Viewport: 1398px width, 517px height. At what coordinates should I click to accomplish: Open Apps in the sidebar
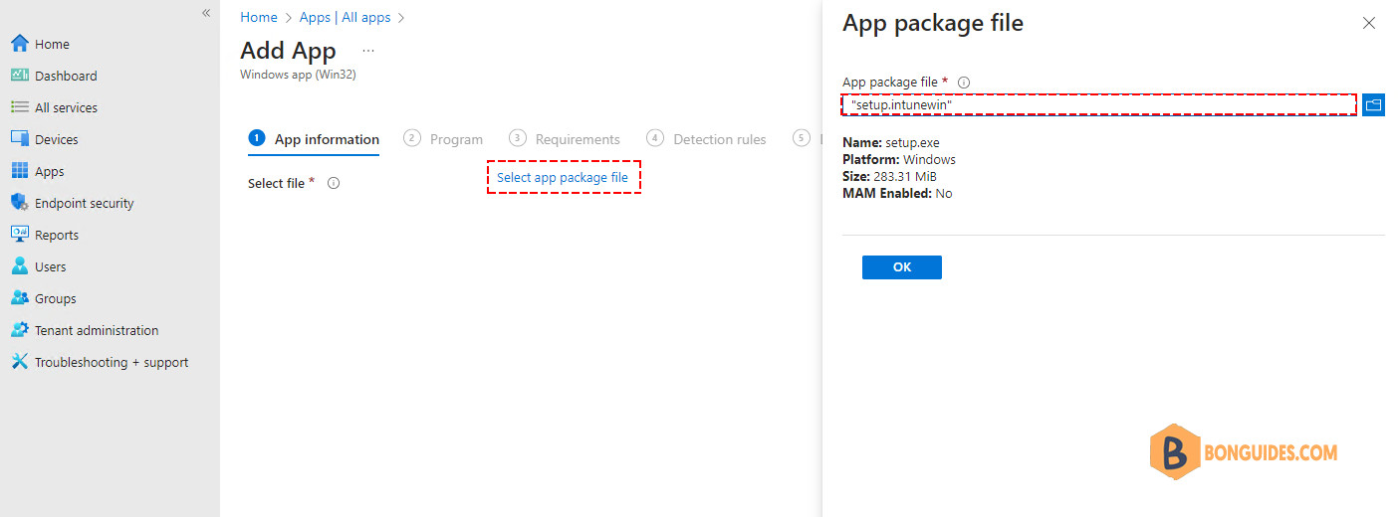click(x=49, y=171)
